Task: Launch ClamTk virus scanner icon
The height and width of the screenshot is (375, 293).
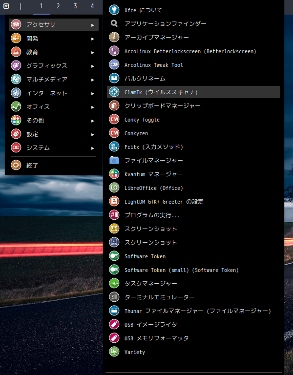Action: pyautogui.click(x=114, y=92)
